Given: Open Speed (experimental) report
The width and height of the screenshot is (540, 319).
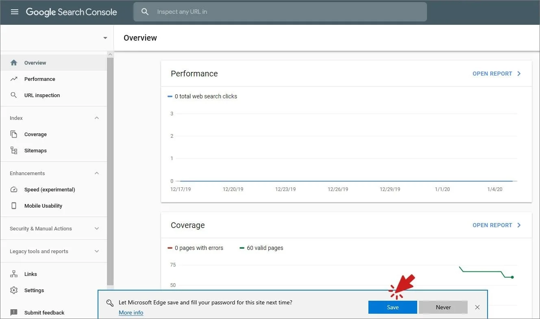Looking at the screenshot, I should 54,189.
